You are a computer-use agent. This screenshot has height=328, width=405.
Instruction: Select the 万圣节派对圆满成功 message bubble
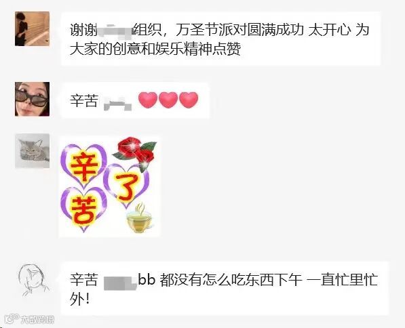point(221,39)
